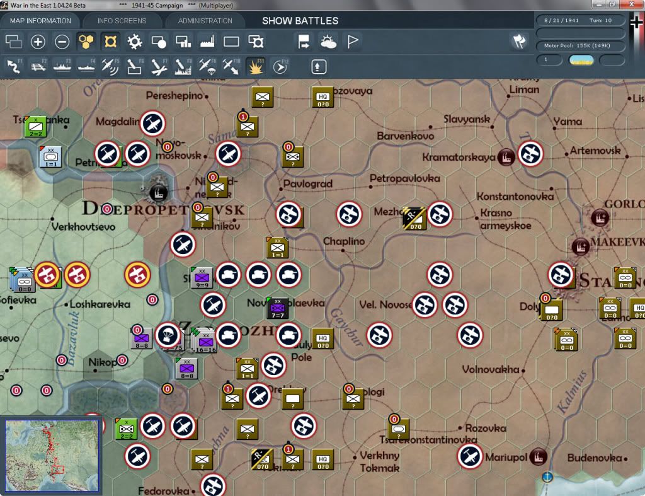Click the rectangle-with-circle map icon
Image resolution: width=645 pixels, height=496 pixels.
point(159,42)
